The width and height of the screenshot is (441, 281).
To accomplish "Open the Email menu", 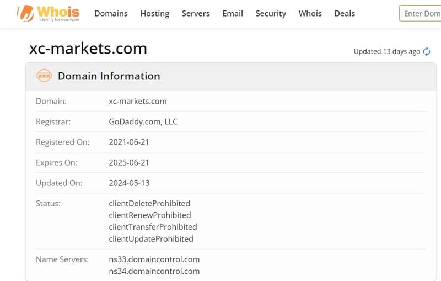I will [x=233, y=13].
